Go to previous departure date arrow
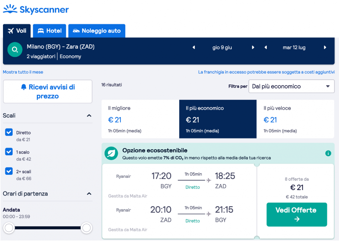 [194, 48]
